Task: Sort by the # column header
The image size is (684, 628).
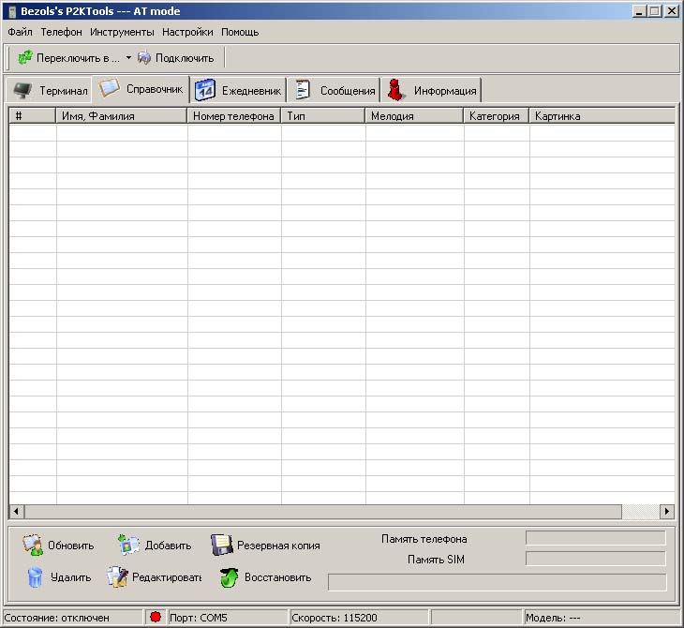Action: [x=33, y=116]
